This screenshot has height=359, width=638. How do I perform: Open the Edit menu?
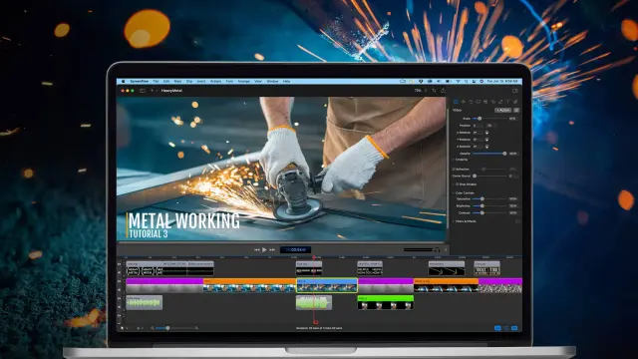166,82
